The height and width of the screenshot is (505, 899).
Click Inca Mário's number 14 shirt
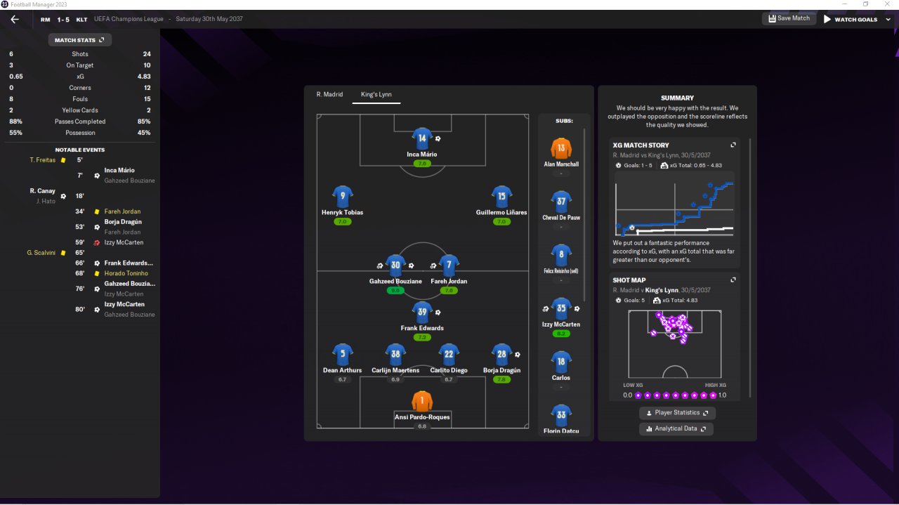pos(421,138)
